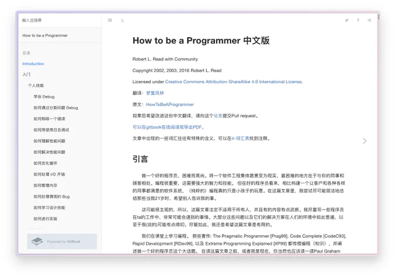Image resolution: width=396 pixels, height=277 pixels.
Task: Open the 学会 Debug sidebar item
Action: point(44,97)
